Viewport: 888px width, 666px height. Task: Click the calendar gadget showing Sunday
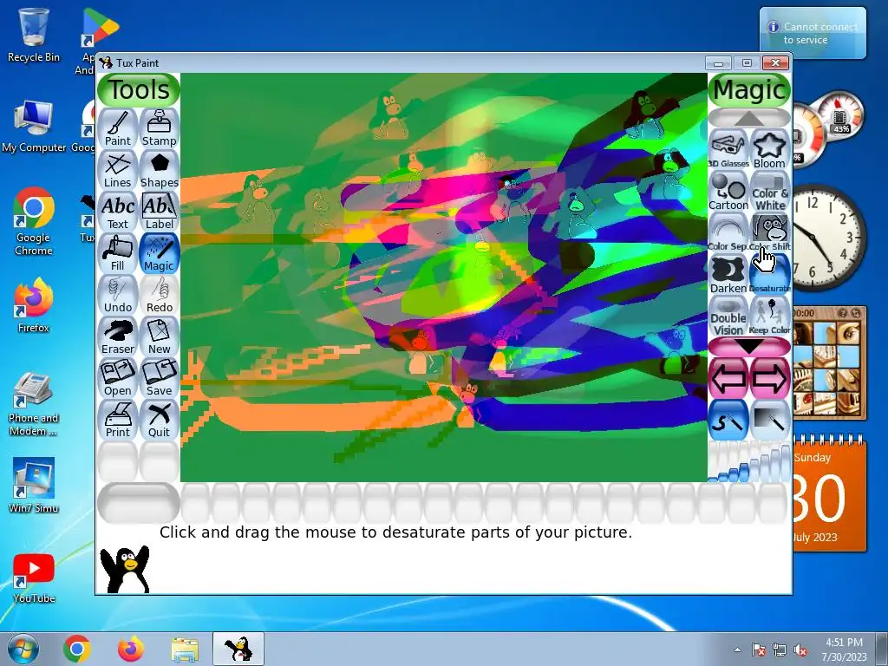click(x=829, y=495)
